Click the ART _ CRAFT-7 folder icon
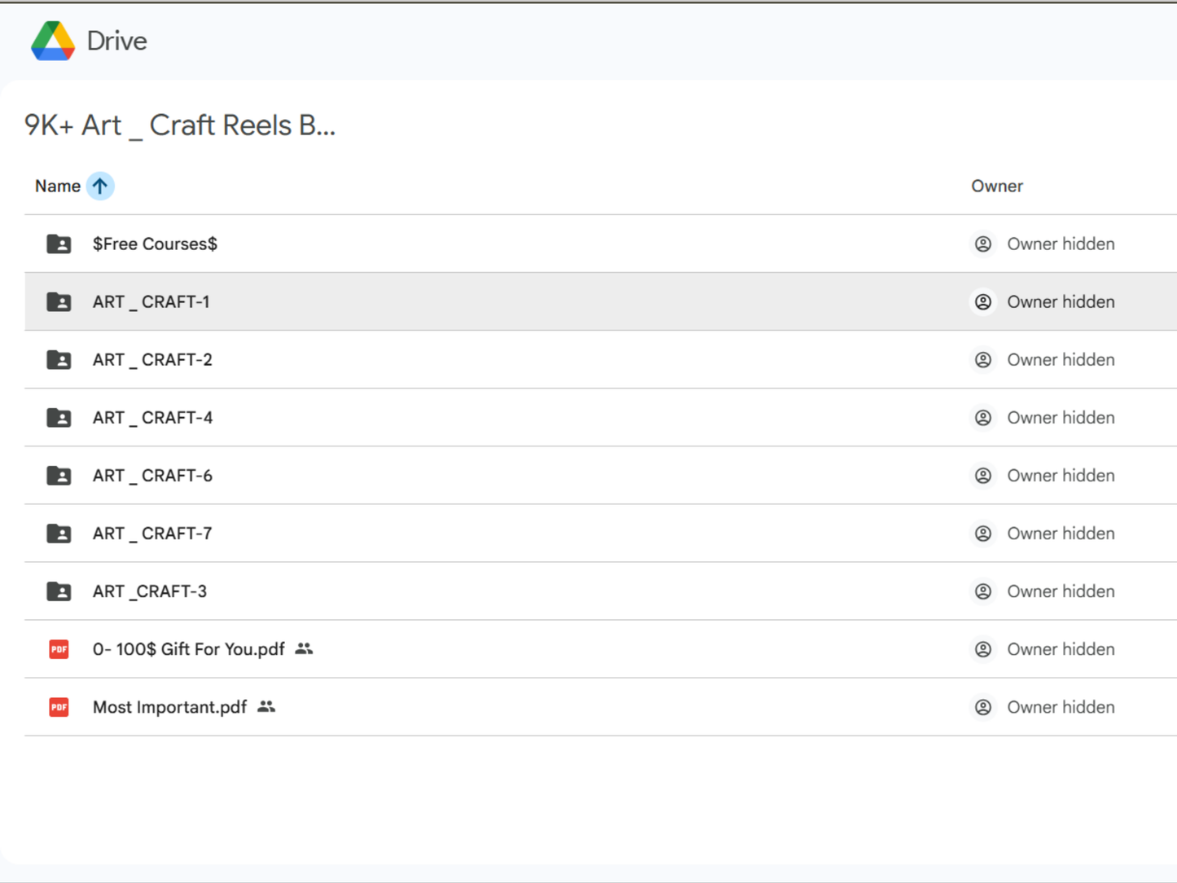Image resolution: width=1177 pixels, height=883 pixels. click(x=59, y=533)
